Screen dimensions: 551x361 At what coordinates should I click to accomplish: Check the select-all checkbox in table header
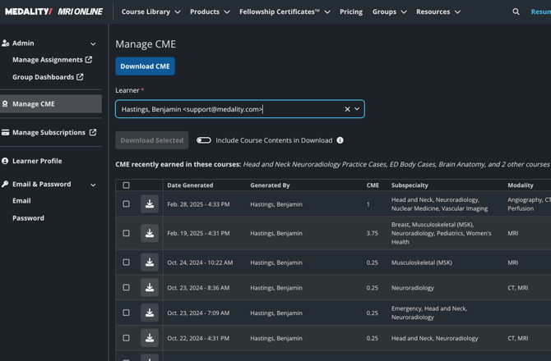coord(126,185)
